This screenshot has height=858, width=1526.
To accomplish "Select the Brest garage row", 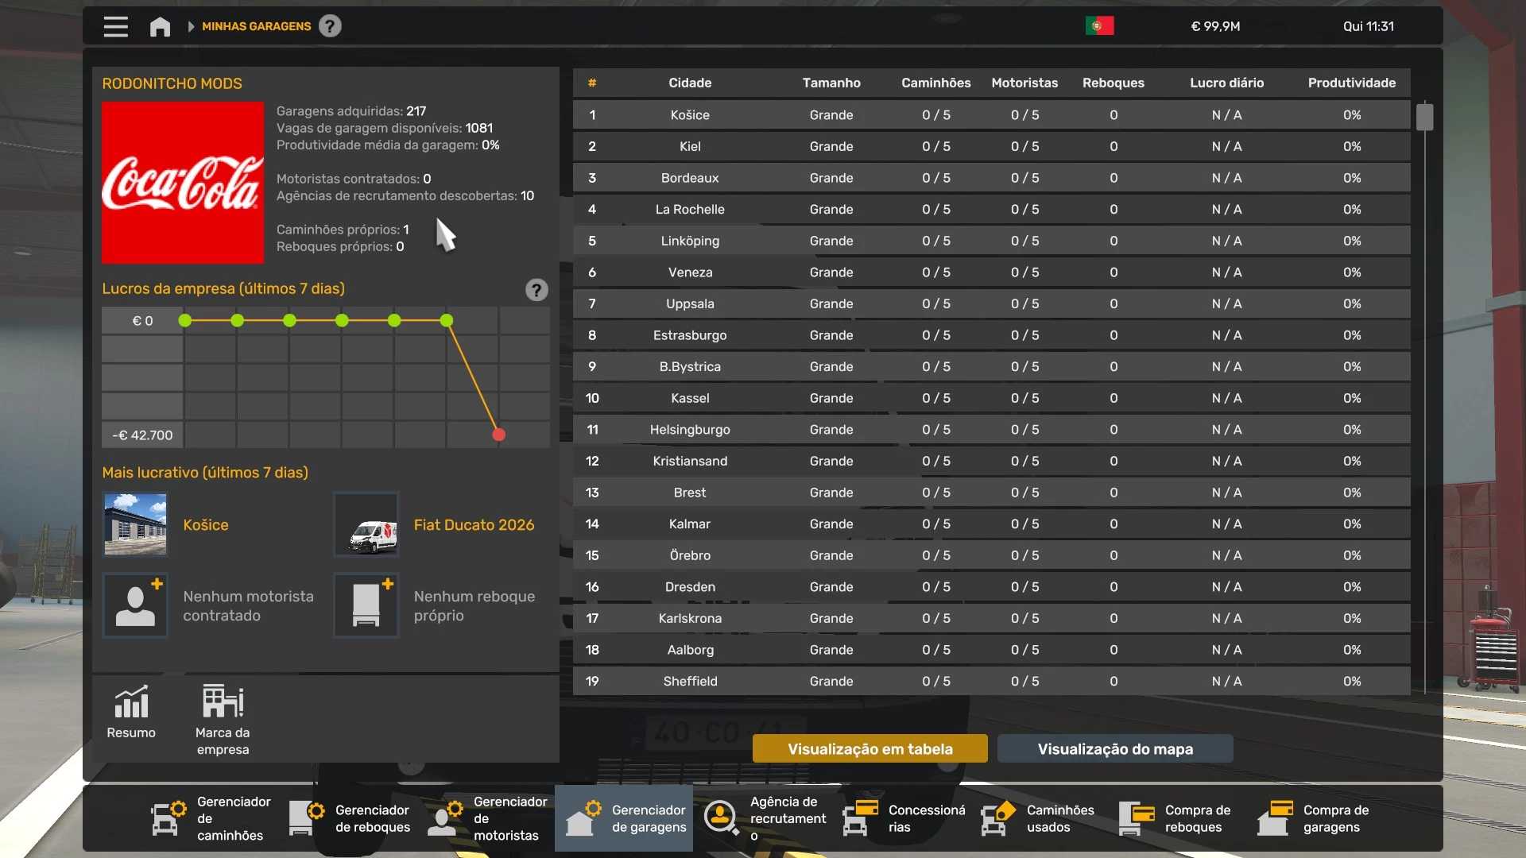I will tap(991, 493).
